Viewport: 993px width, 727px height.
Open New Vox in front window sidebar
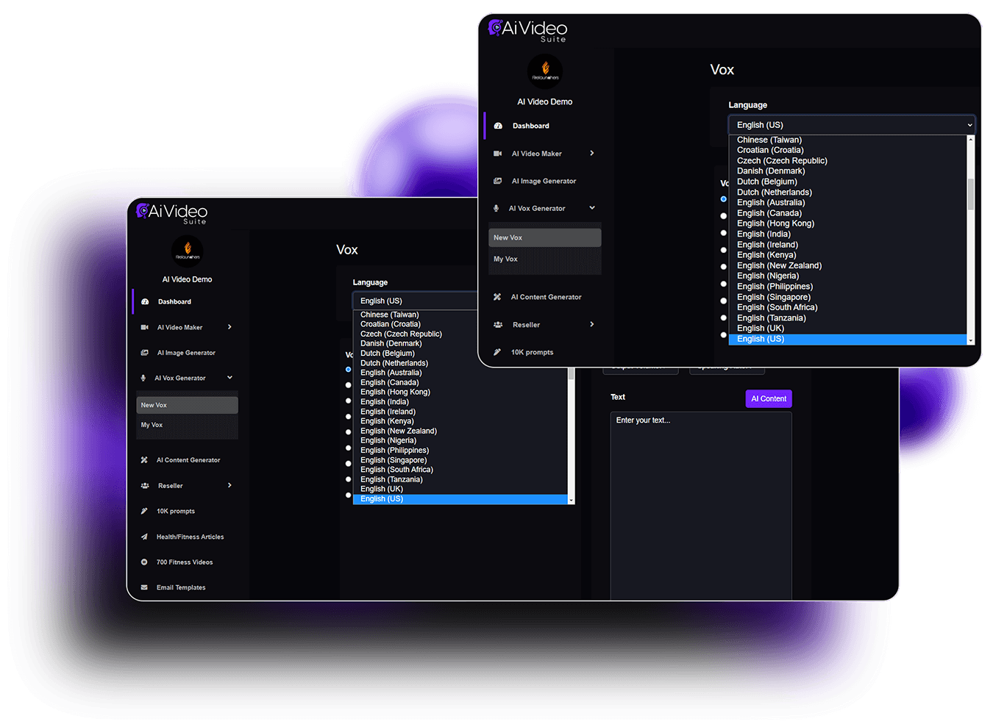click(545, 237)
